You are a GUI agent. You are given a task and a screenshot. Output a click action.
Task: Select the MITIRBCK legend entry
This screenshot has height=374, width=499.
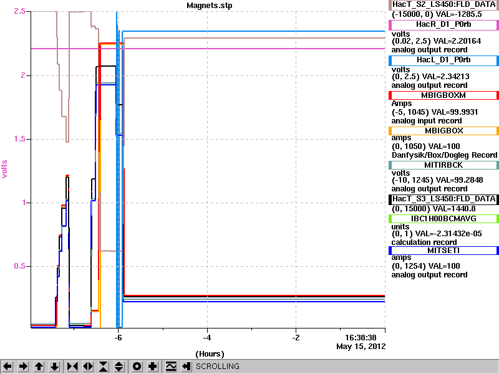pos(443,165)
